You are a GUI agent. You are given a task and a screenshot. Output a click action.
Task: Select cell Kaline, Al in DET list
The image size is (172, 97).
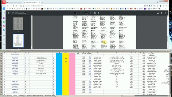coord(152,75)
